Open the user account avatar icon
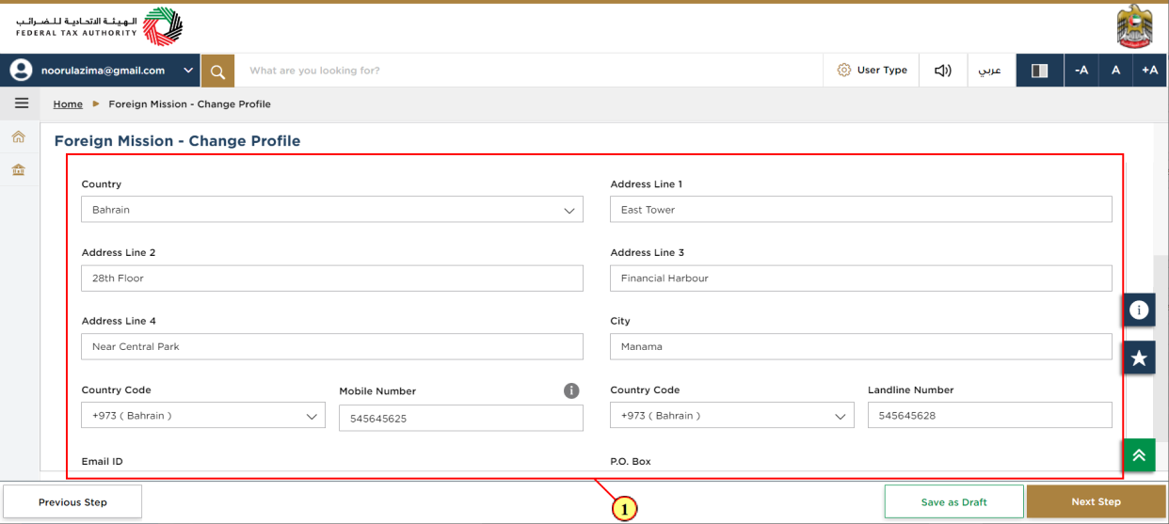The height and width of the screenshot is (524, 1169). (x=21, y=71)
